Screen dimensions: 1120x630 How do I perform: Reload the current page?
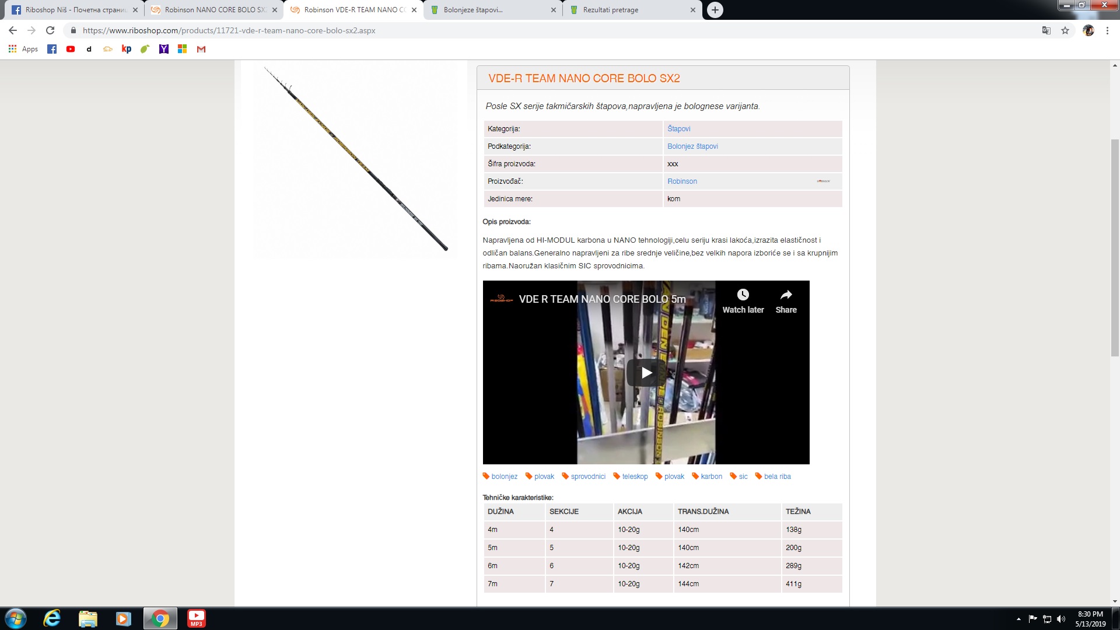pos(50,30)
